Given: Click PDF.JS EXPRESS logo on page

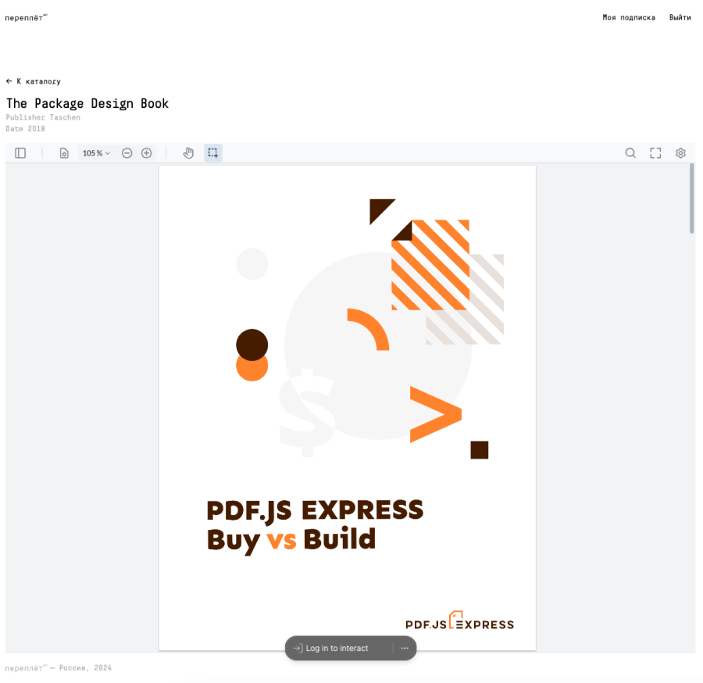Looking at the screenshot, I should pos(459,620).
